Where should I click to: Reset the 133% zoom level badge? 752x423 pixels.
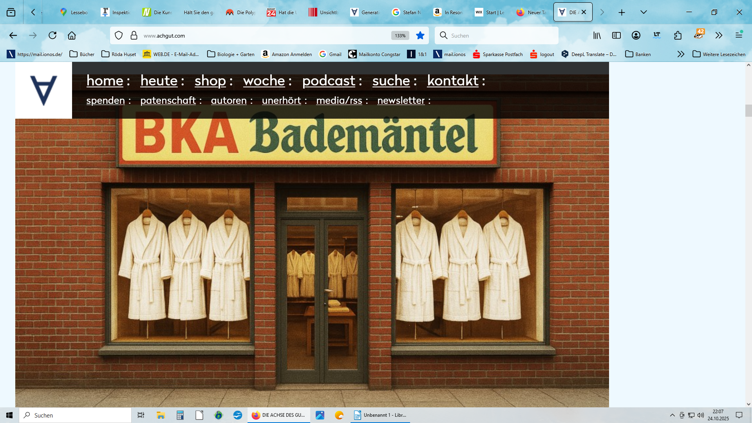point(400,36)
